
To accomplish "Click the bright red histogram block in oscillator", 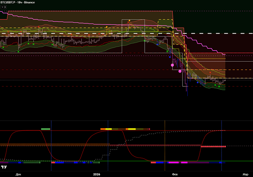I will tap(213, 146).
